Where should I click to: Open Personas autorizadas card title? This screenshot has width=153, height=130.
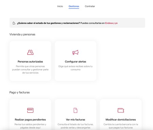30,62
